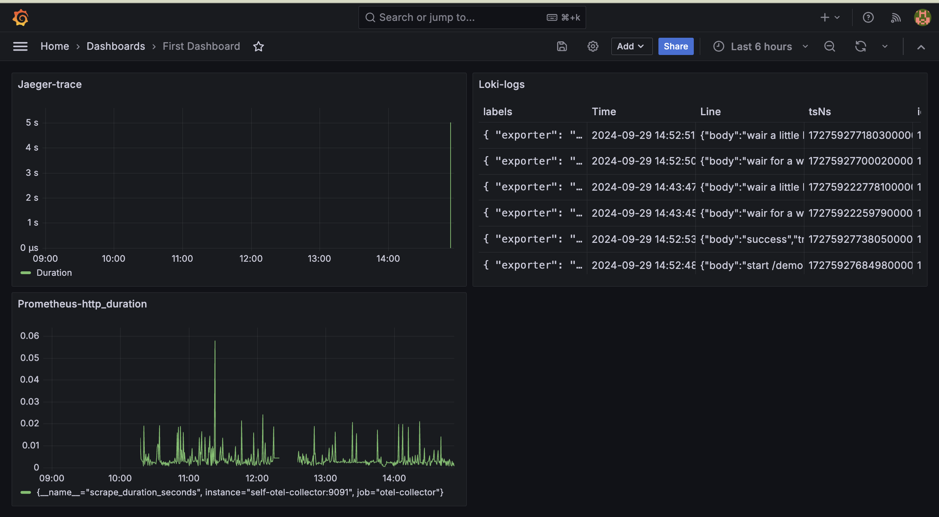
Task: Open the hamburger navigation menu
Action: (20, 47)
